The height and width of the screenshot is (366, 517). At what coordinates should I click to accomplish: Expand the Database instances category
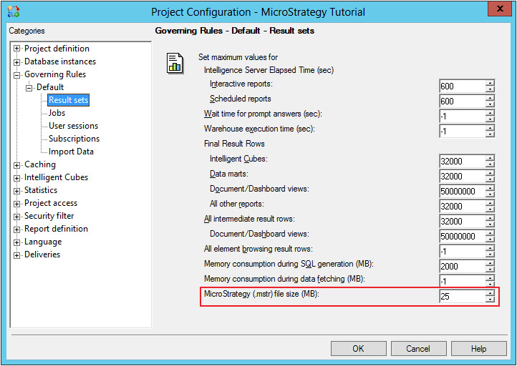(16, 62)
